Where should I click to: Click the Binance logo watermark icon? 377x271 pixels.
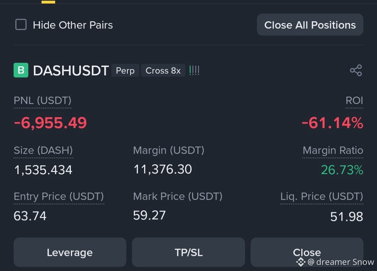(301, 262)
